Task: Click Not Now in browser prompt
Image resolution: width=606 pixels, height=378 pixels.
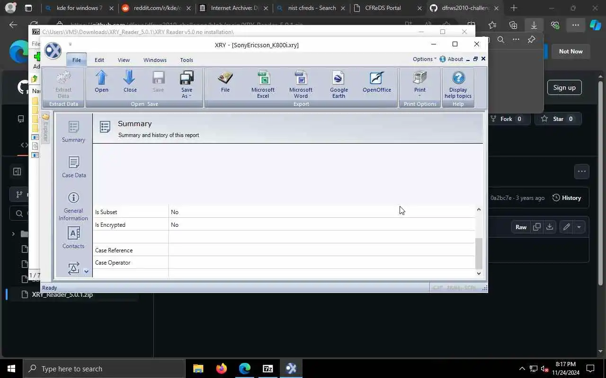Action: point(570,52)
